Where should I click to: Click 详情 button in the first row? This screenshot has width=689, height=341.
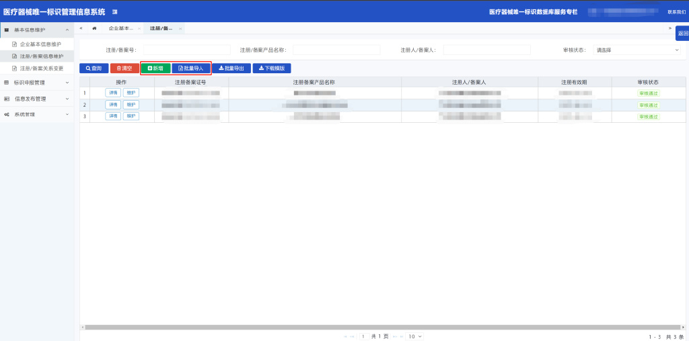112,93
